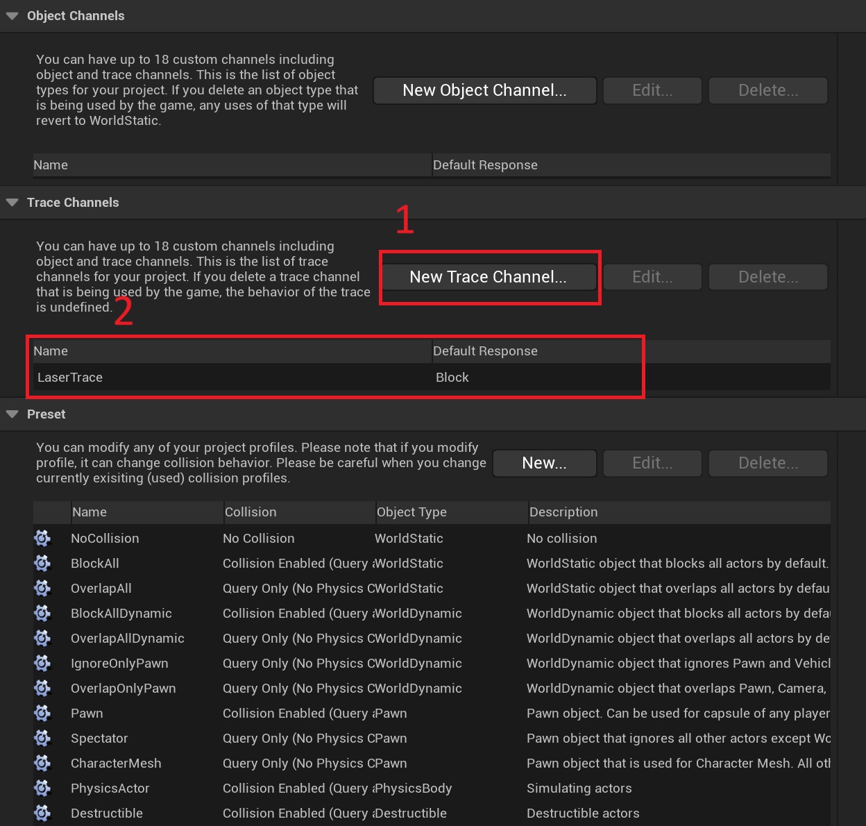This screenshot has width=866, height=826.
Task: Select the Spectator preset name
Action: [99, 739]
